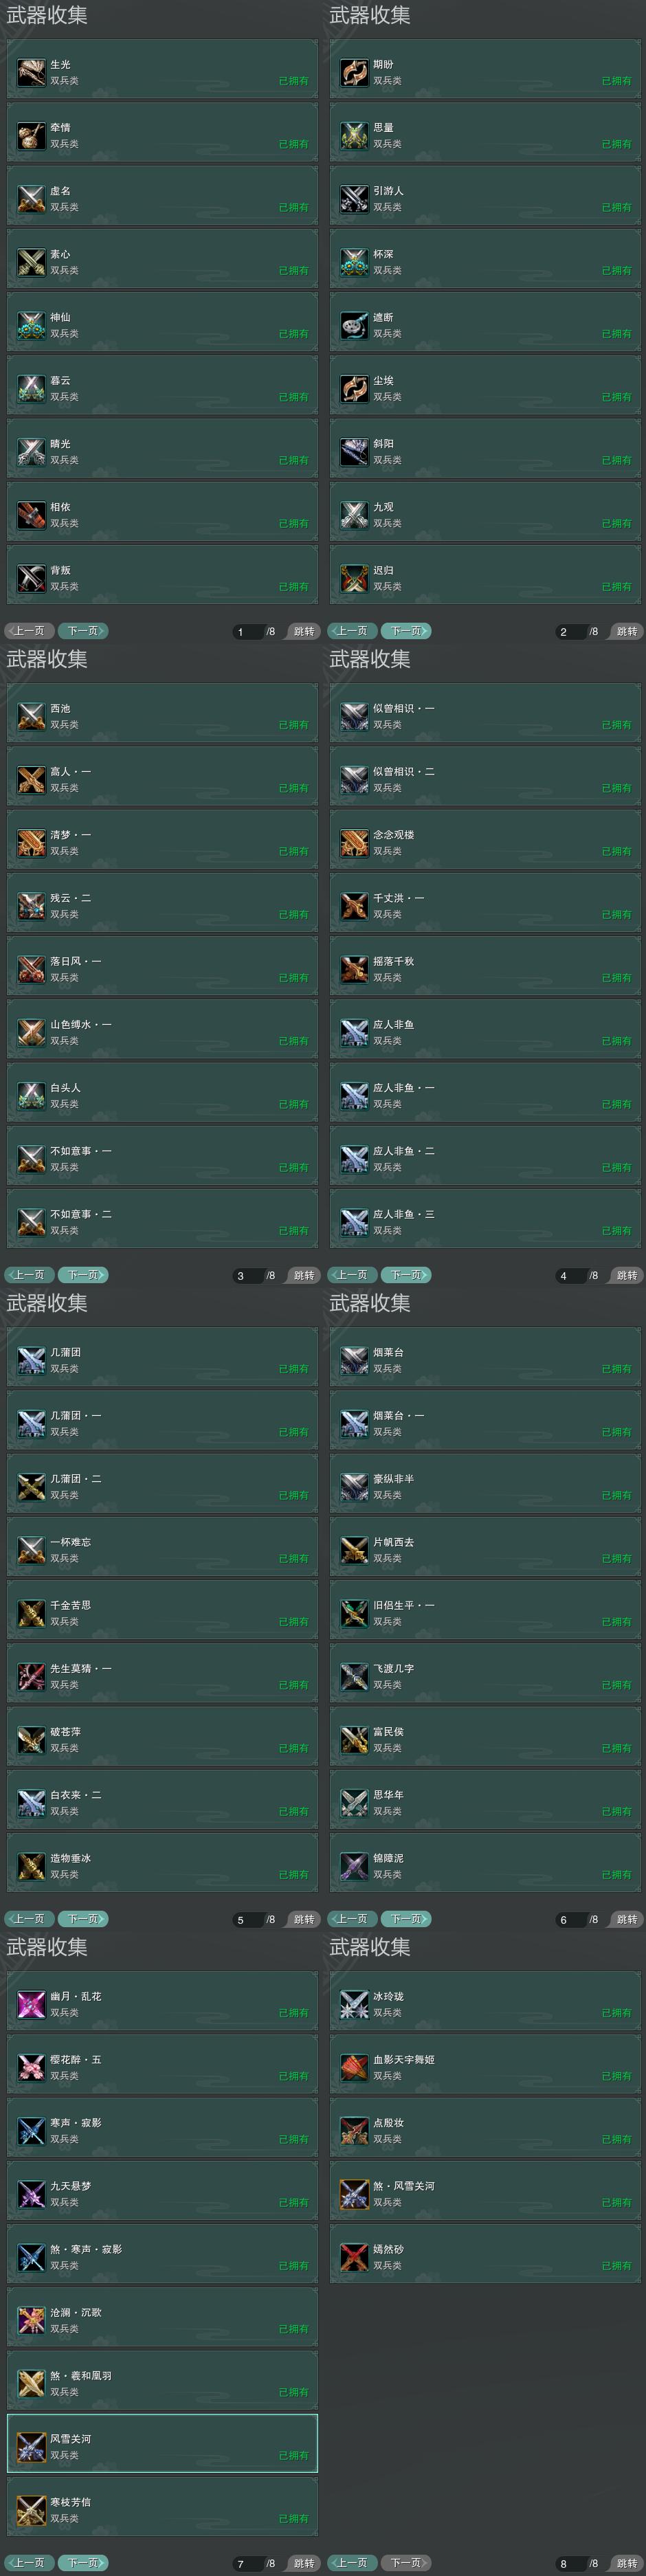The height and width of the screenshot is (2576, 646).
Task: Click 跳转 next to page number 1
Action: (x=304, y=631)
